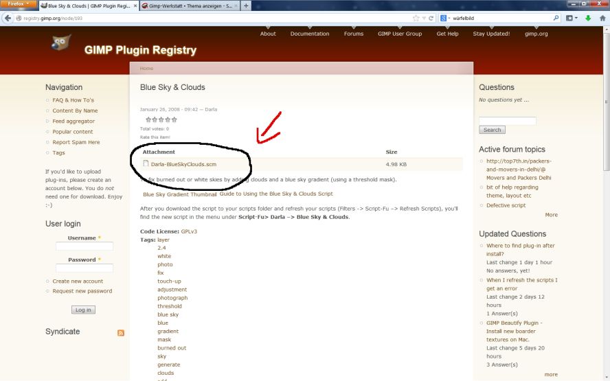The height and width of the screenshot is (381, 610).
Task: Switch to Gimp-Werkstatt Thema anzeigen tab
Action: point(190,5)
